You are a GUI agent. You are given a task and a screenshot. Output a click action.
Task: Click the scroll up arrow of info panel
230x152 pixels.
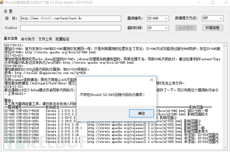coord(225,46)
